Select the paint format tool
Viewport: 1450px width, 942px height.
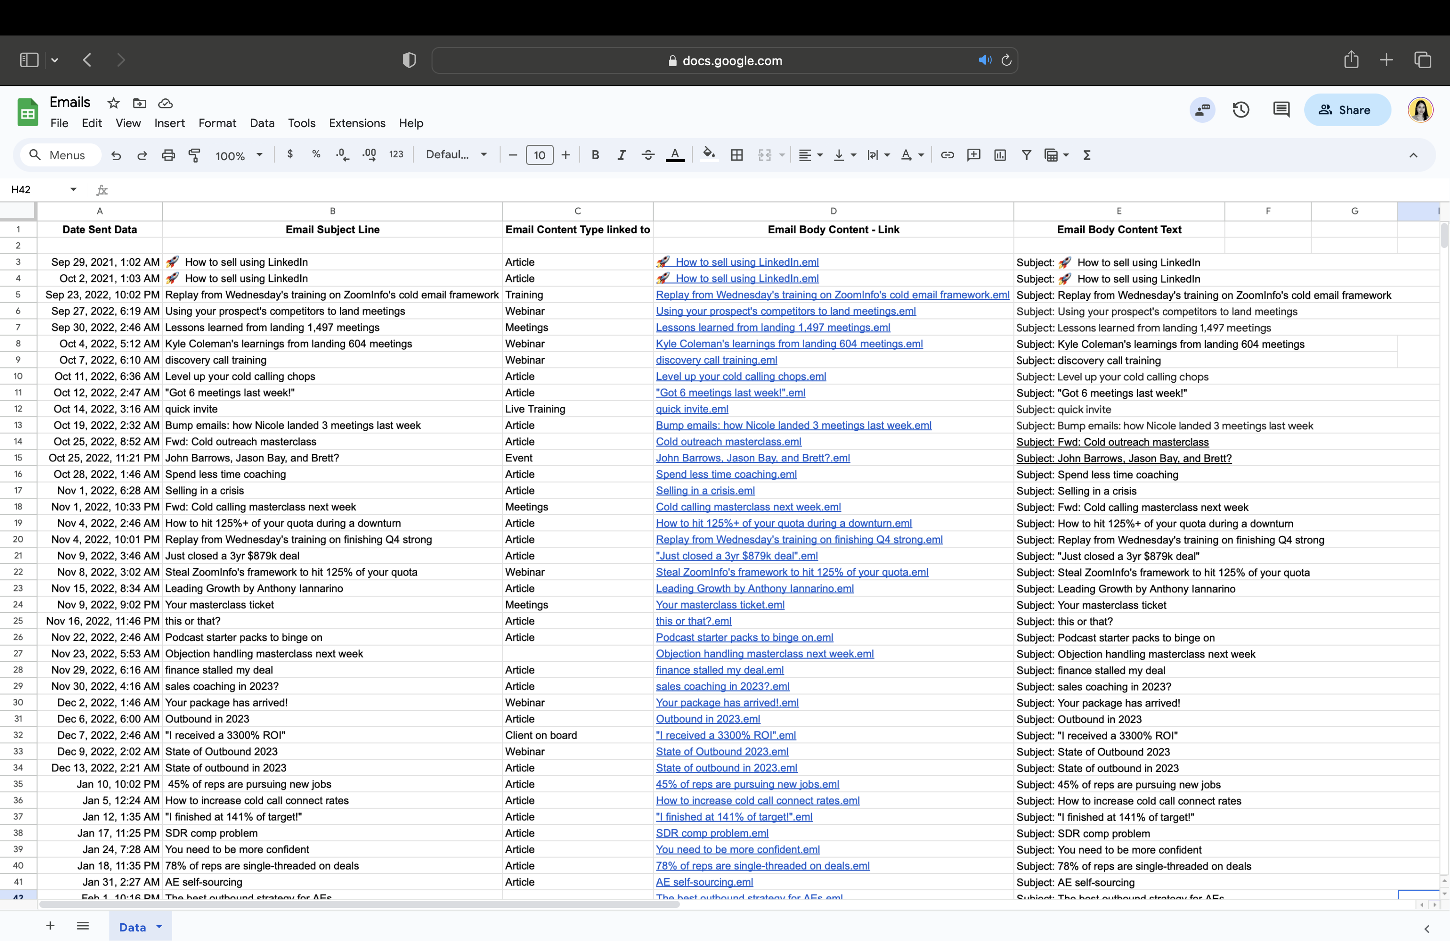click(x=194, y=155)
